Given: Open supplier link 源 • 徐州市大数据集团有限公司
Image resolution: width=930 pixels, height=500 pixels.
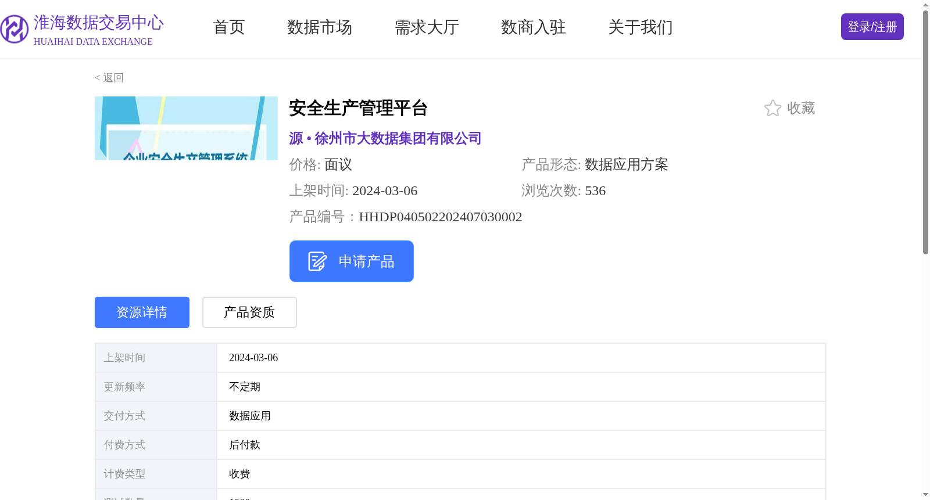Looking at the screenshot, I should point(385,138).
